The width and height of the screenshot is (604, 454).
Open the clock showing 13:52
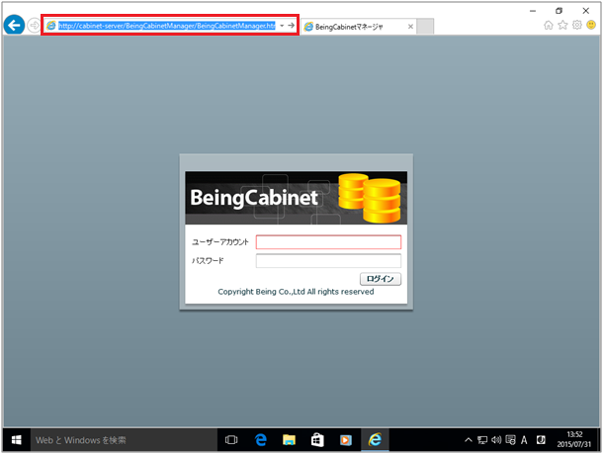click(574, 439)
